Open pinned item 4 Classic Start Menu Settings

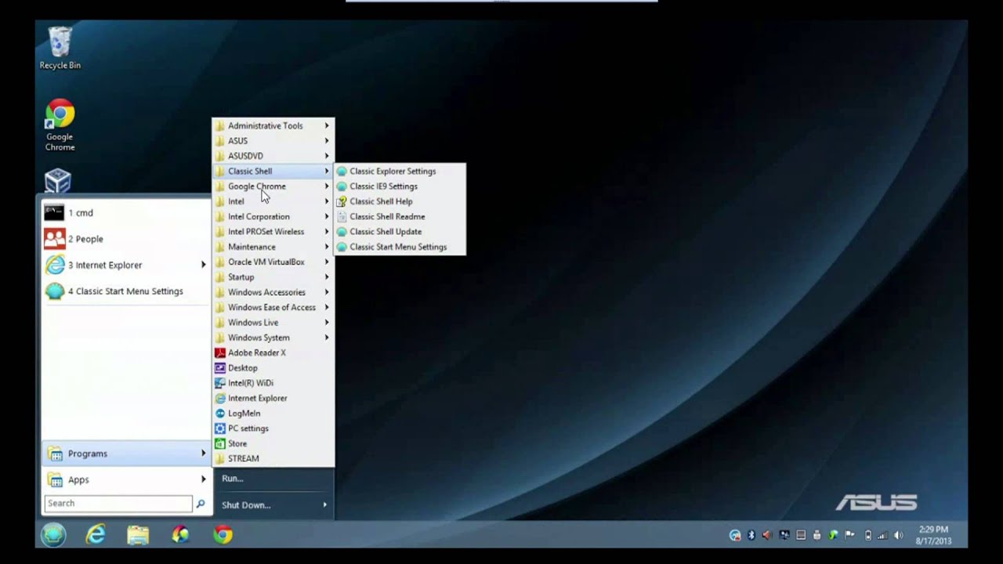126,291
